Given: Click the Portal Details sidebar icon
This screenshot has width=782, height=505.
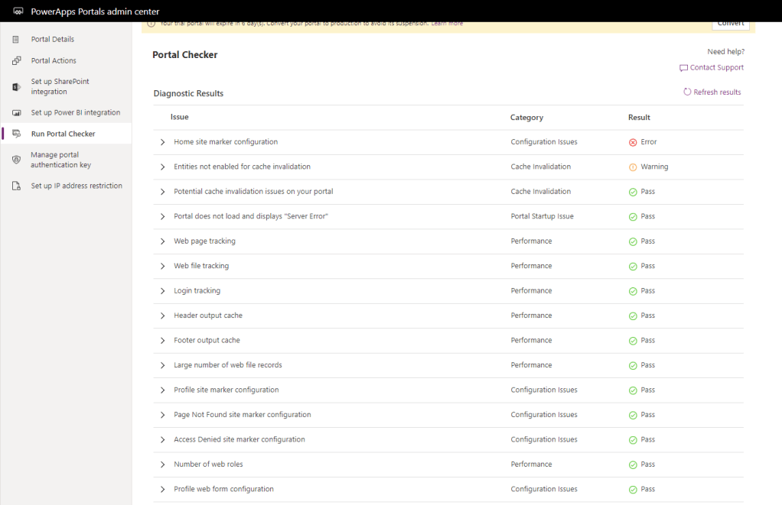Looking at the screenshot, I should pyautogui.click(x=16, y=39).
